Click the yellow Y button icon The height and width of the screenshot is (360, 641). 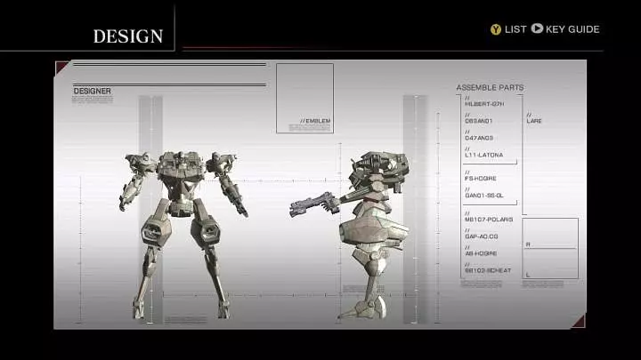tap(496, 29)
